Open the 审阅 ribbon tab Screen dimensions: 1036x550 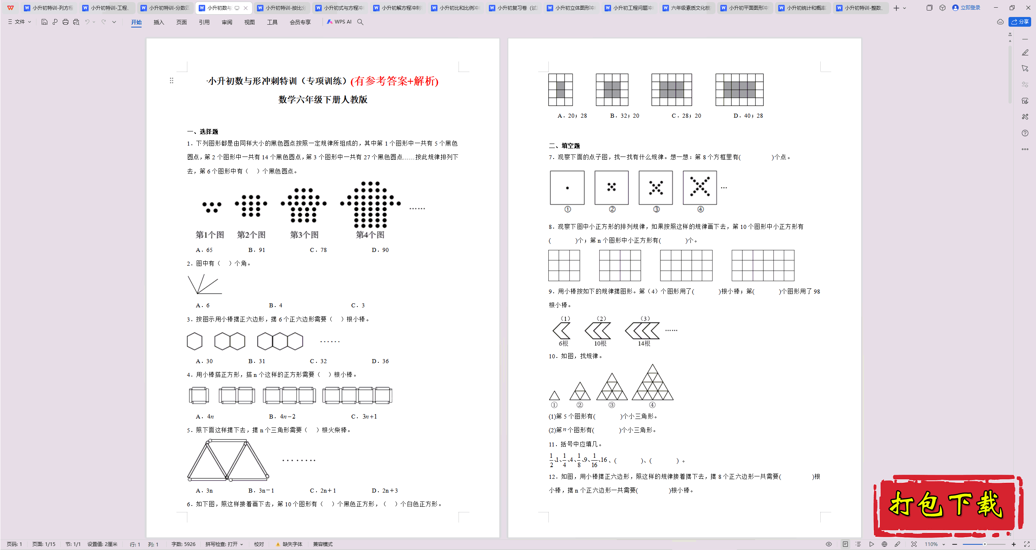[227, 22]
